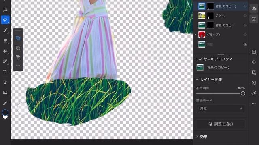Select the Eraser tool
The image size is (259, 145).
tap(5, 41)
